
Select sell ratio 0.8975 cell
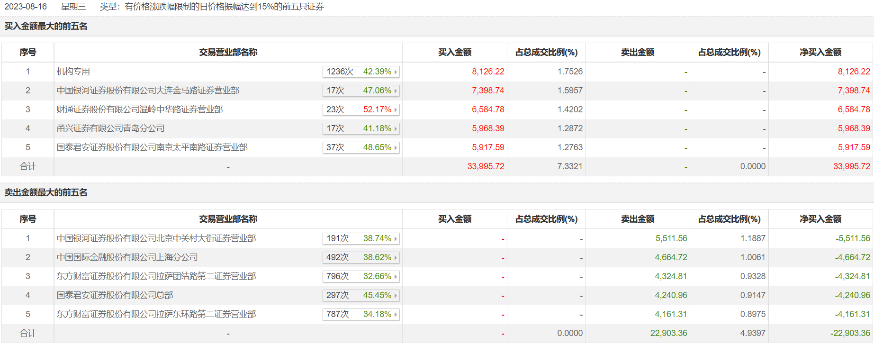[753, 314]
